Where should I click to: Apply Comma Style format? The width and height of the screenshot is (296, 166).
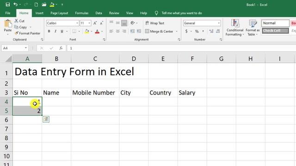[x=203, y=31]
